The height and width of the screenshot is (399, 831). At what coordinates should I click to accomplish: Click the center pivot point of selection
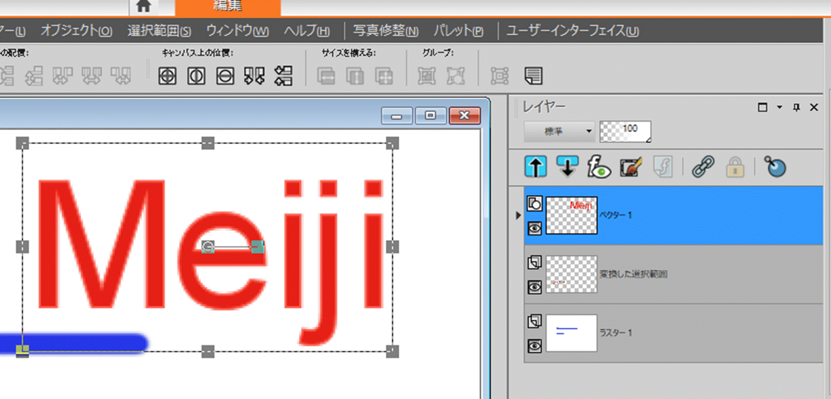[x=208, y=247]
